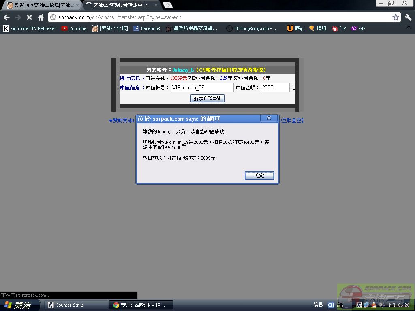415x311 pixels.
Task: Click the stop loading X button
Action: click(29, 17)
